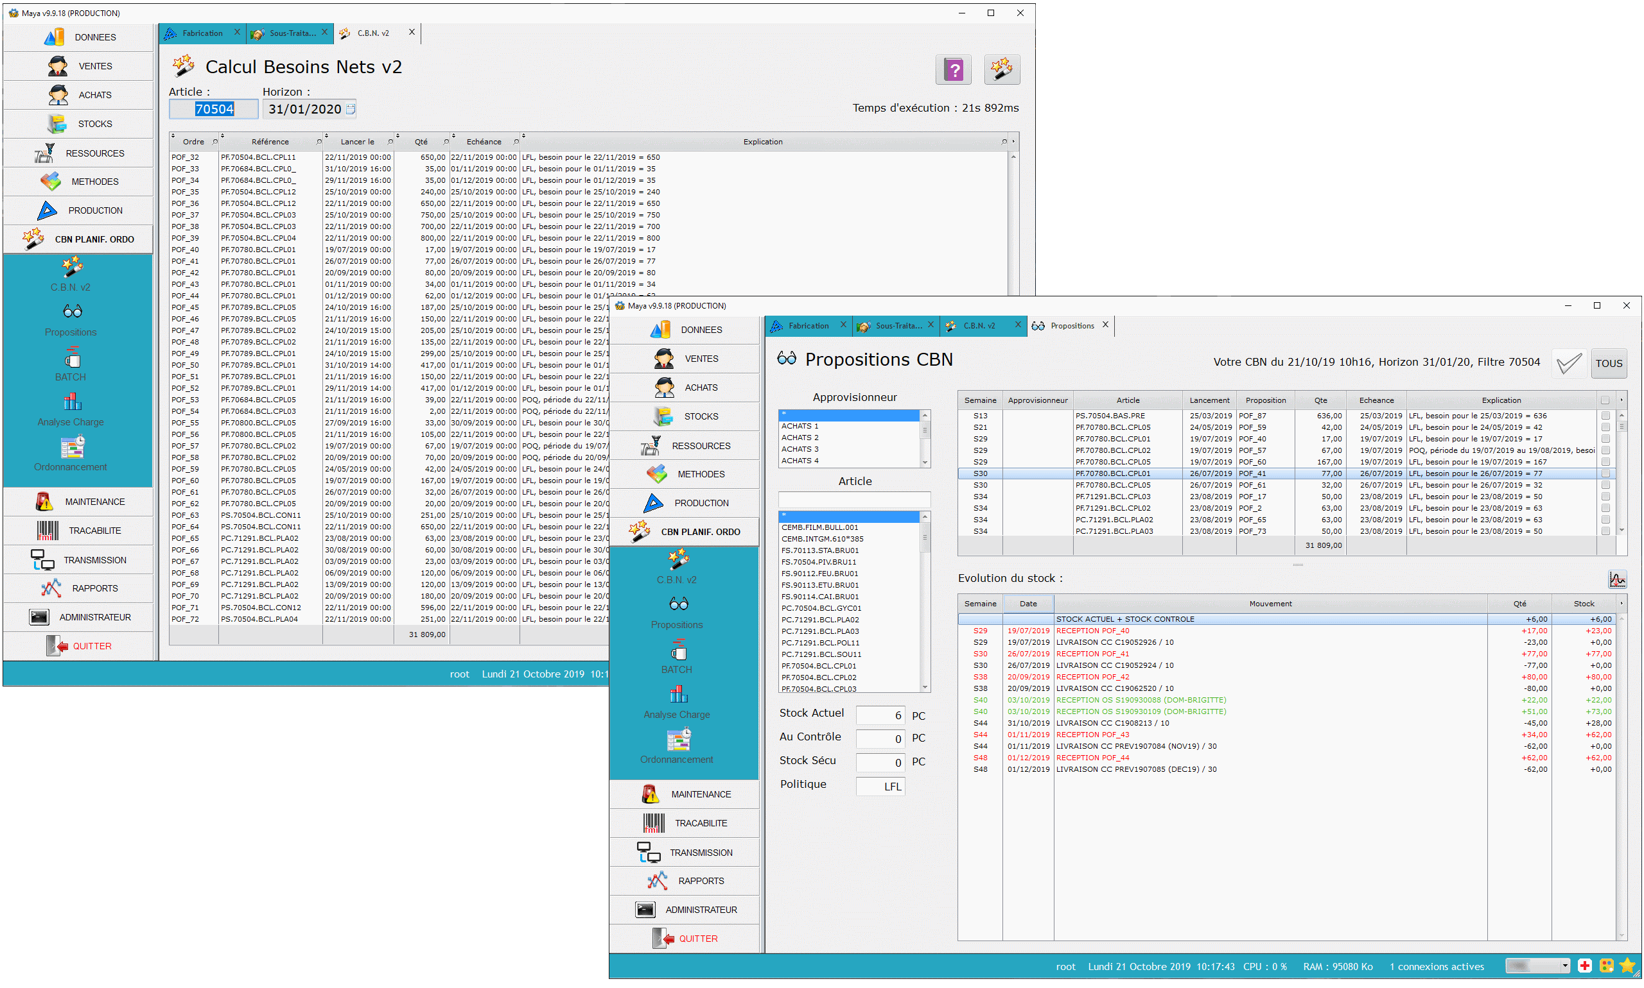This screenshot has height=988, width=1644.
Task: Click the purple help question mark icon
Action: tap(953, 69)
